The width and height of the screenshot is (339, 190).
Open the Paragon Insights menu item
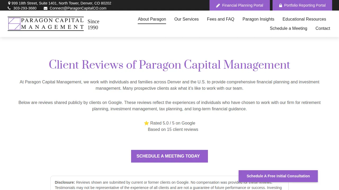click(258, 19)
